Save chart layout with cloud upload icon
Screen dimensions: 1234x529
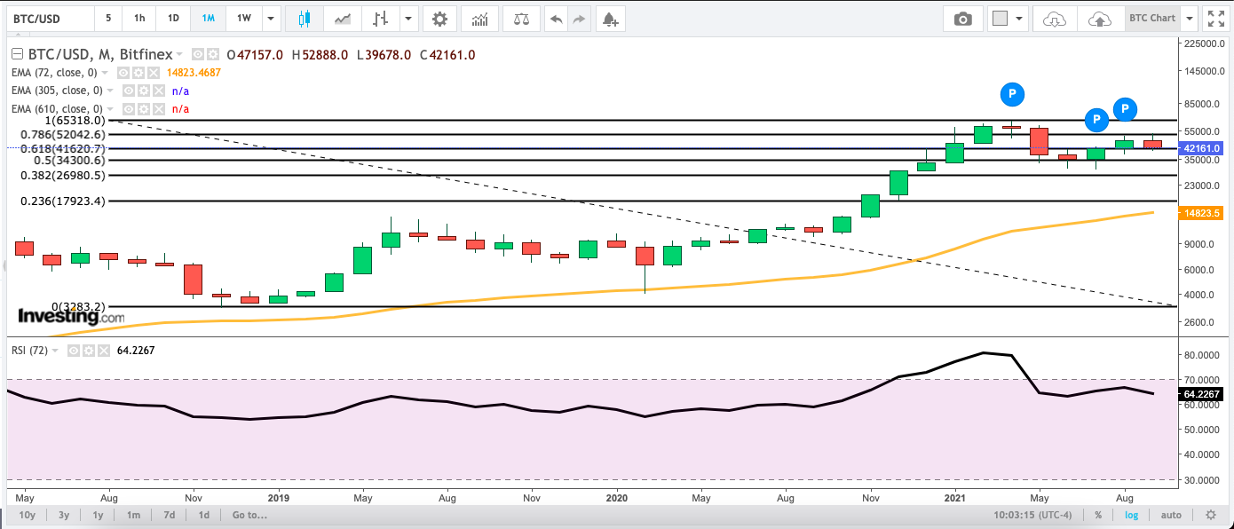tap(1099, 19)
